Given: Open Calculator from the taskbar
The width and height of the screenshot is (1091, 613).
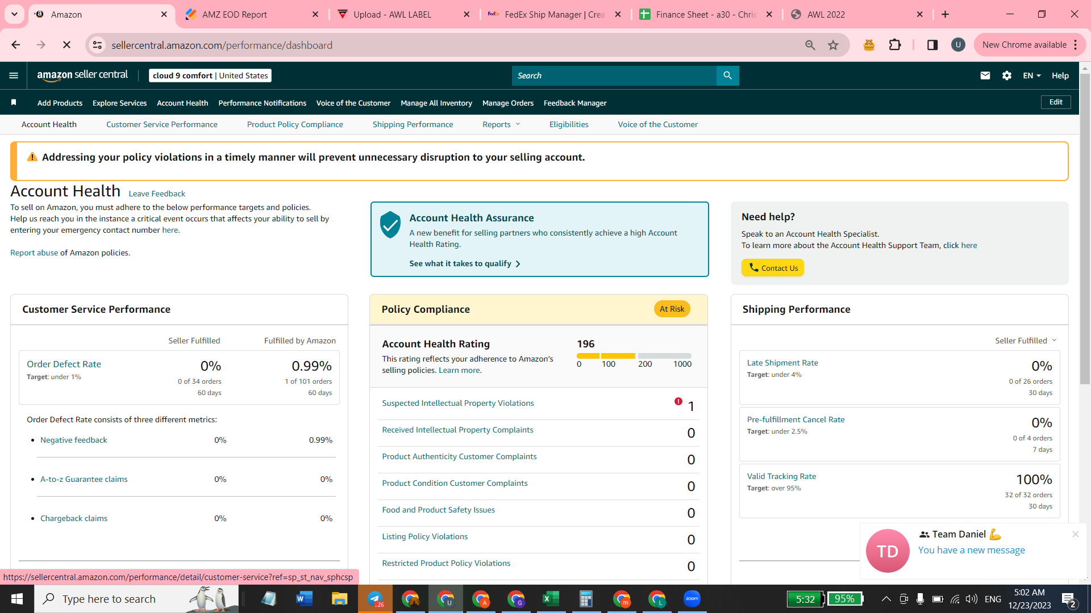Looking at the screenshot, I should (586, 599).
